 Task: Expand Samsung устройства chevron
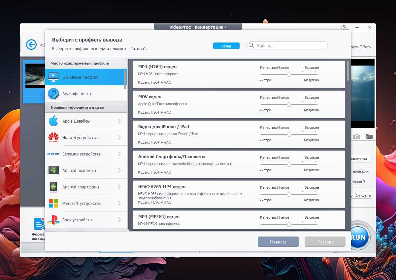pos(119,154)
